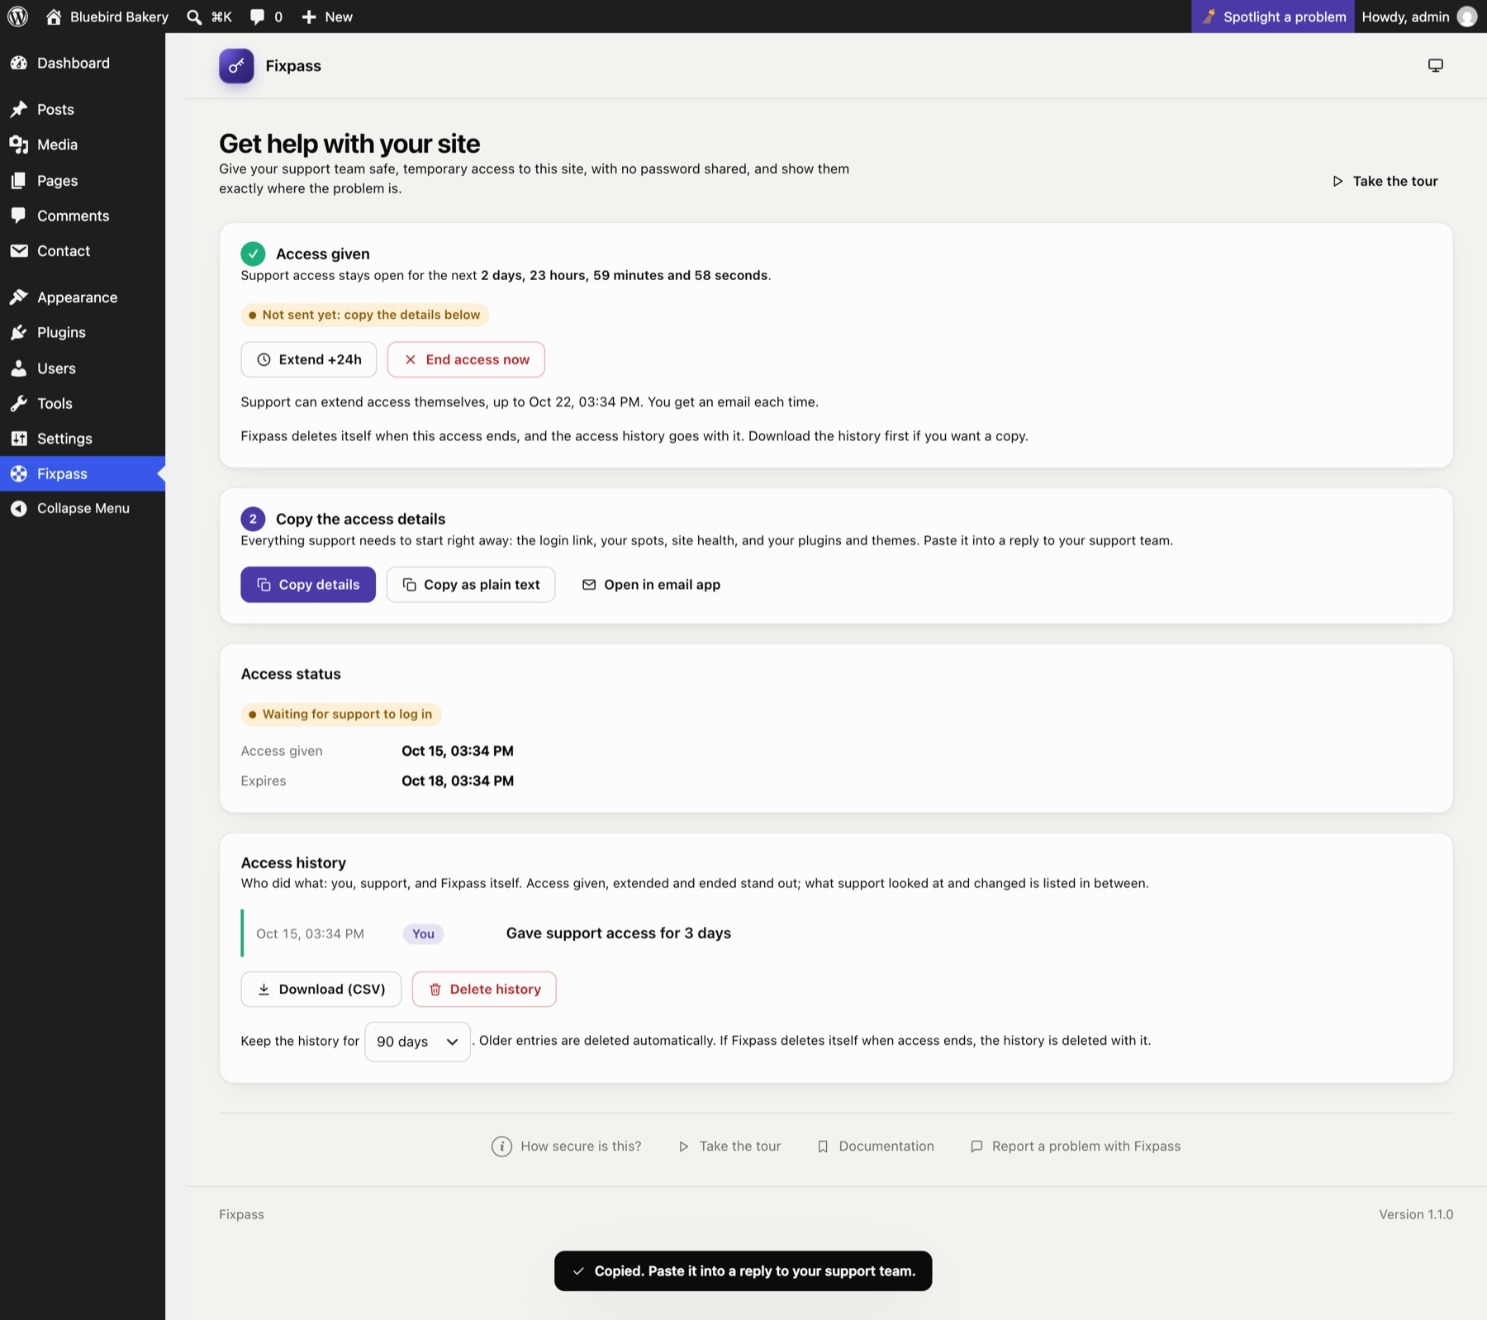Open Settings in the sidebar

tap(83, 439)
